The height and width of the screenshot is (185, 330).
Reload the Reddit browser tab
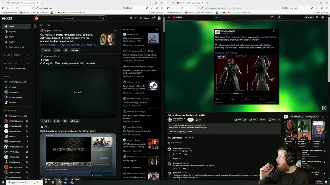point(17,8)
